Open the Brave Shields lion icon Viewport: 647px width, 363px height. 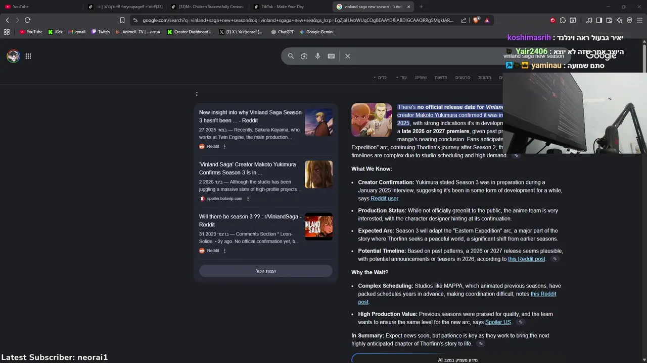tap(476, 20)
